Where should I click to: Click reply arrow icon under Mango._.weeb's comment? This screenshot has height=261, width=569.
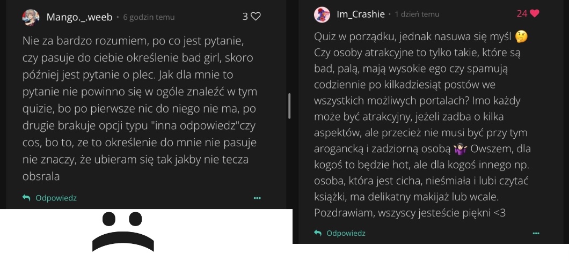(26, 198)
